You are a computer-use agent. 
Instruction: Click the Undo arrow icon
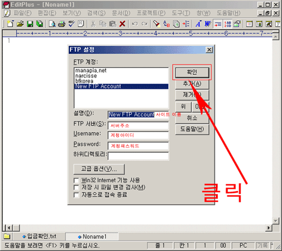(x=135, y=24)
